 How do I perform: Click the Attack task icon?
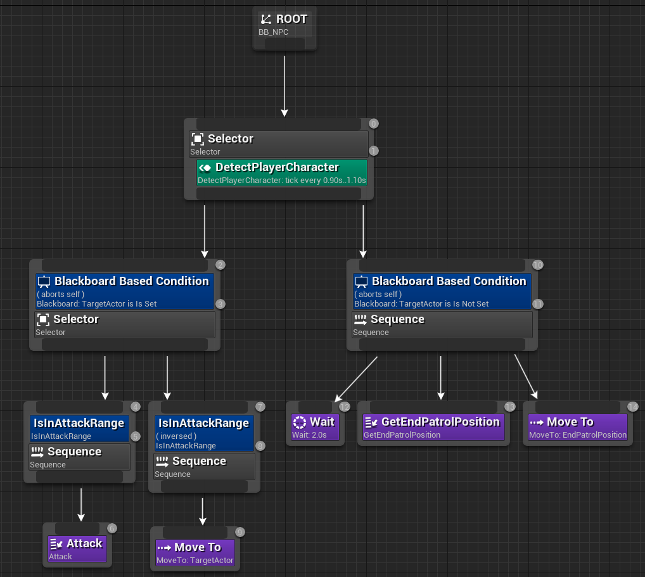[56, 544]
